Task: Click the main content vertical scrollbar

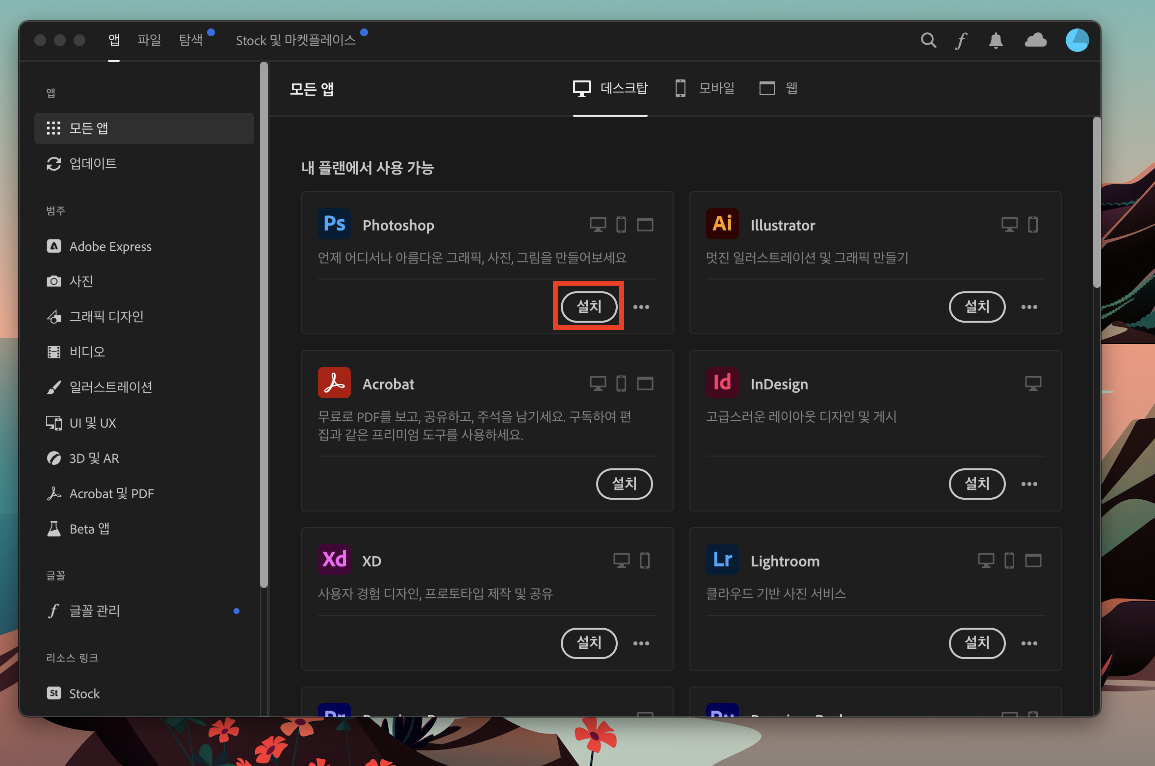Action: click(x=1097, y=202)
